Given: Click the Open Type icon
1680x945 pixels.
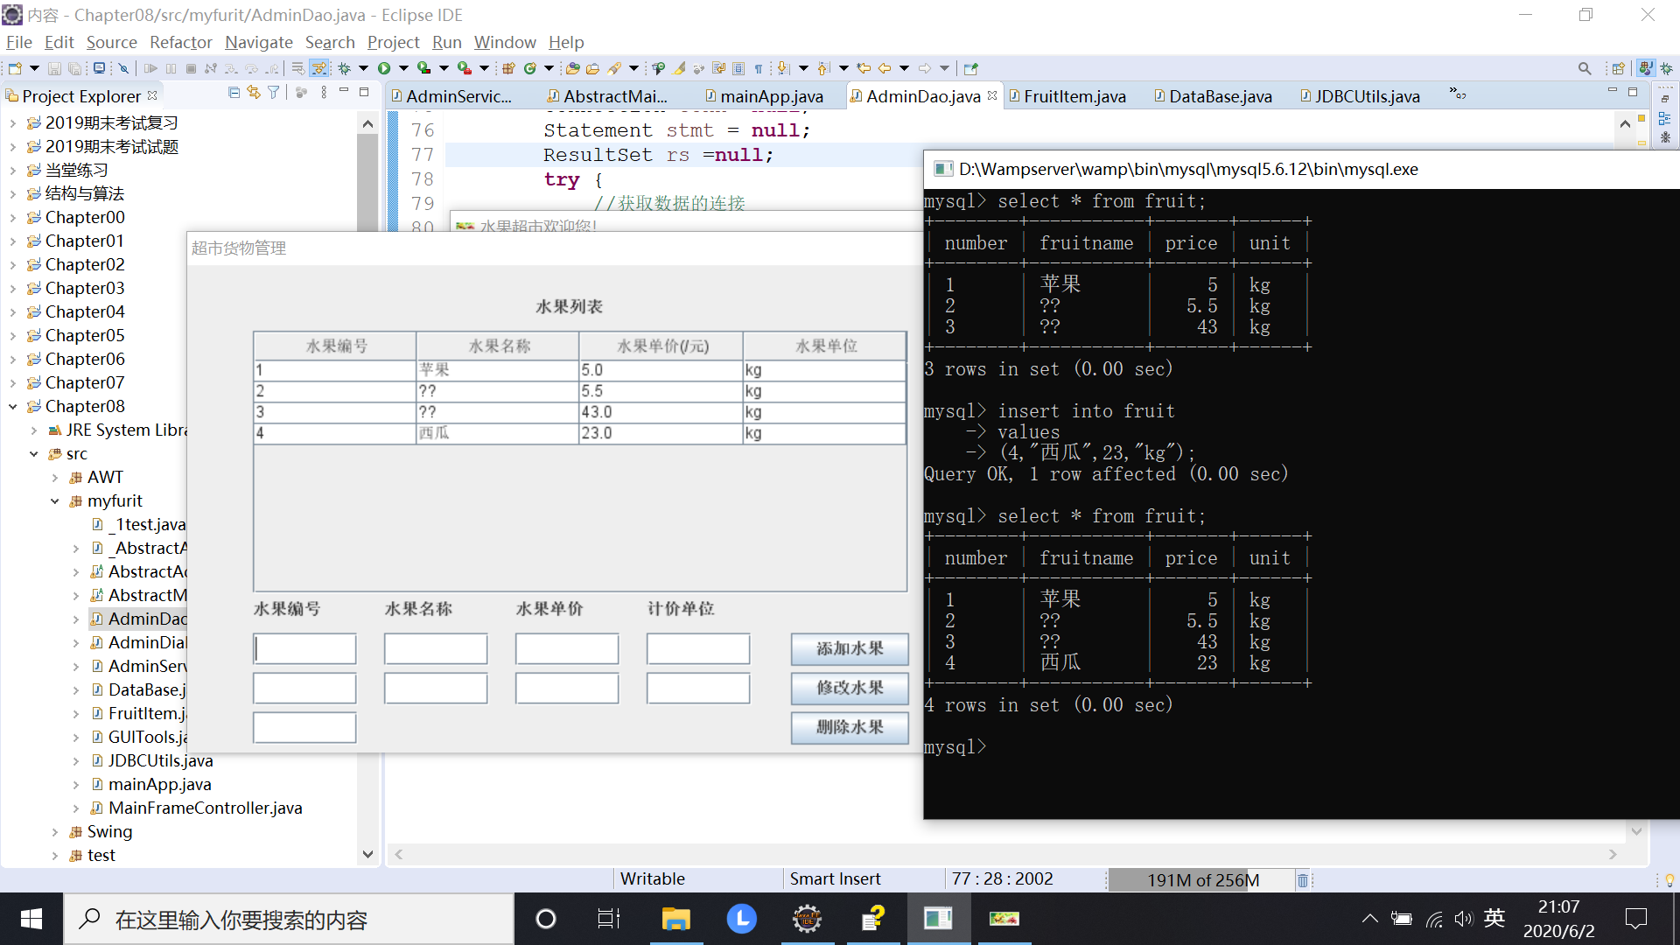Looking at the screenshot, I should (x=573, y=68).
